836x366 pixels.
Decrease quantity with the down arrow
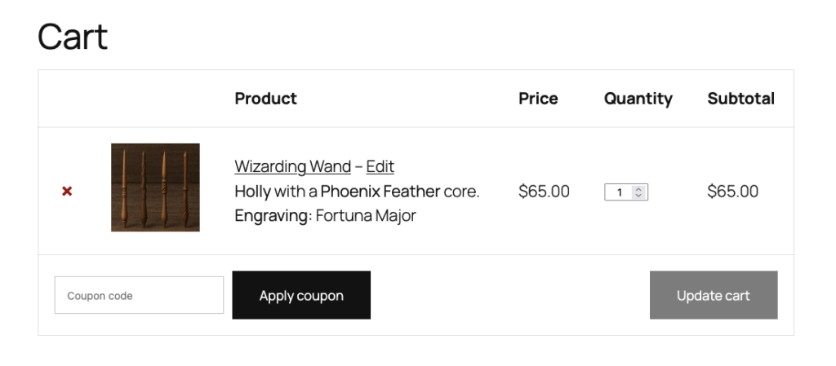pos(639,196)
